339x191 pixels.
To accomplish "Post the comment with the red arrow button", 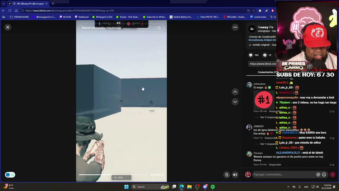I will (332, 175).
